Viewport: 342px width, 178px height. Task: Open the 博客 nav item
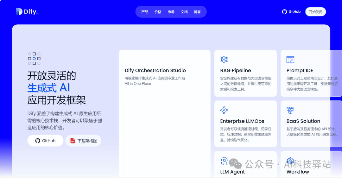click(197, 12)
